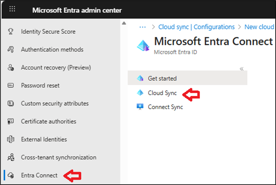
Task: Click the Certificate authorities icon
Action: pyautogui.click(x=11, y=121)
